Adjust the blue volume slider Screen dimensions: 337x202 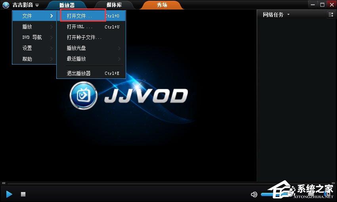[277, 194]
